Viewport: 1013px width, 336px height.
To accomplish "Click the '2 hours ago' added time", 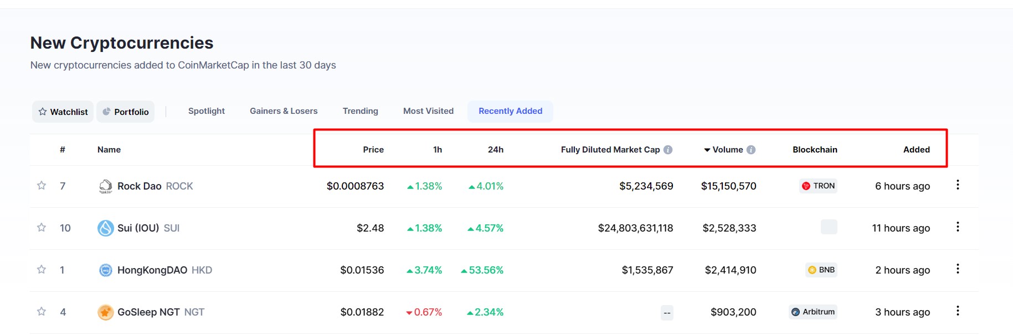I will pos(903,270).
